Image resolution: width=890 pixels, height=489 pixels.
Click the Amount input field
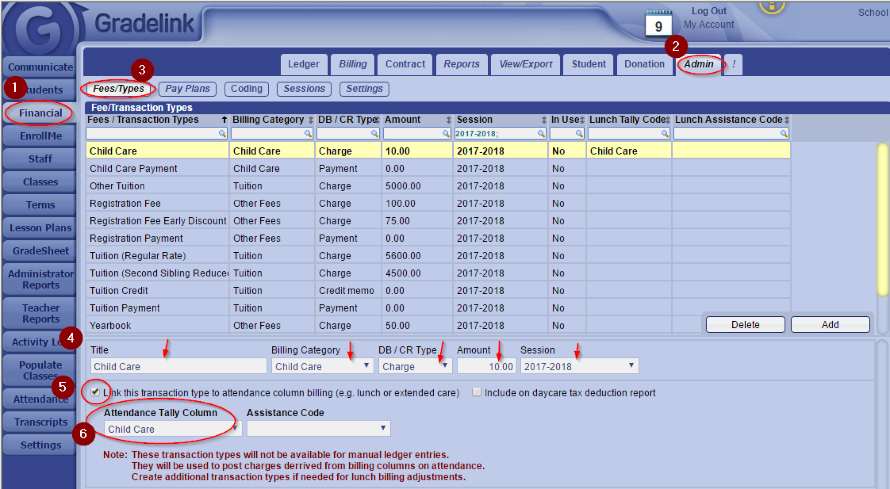point(487,366)
